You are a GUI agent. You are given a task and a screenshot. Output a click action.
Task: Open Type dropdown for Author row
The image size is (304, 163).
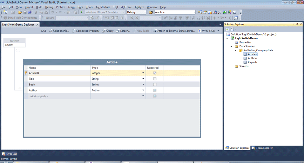click(x=143, y=90)
